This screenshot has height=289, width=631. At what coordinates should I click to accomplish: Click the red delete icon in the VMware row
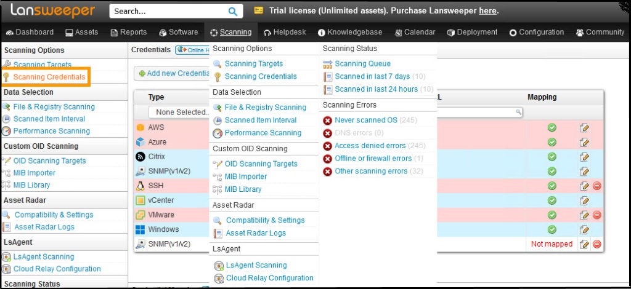(x=597, y=215)
